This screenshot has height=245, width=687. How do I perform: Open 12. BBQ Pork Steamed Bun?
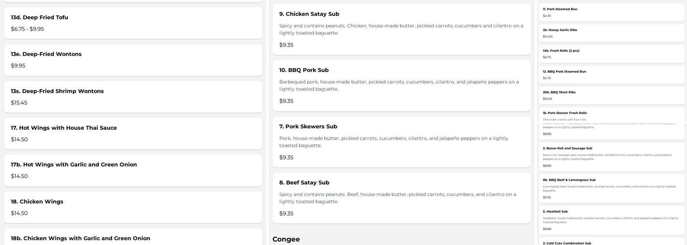(611, 74)
